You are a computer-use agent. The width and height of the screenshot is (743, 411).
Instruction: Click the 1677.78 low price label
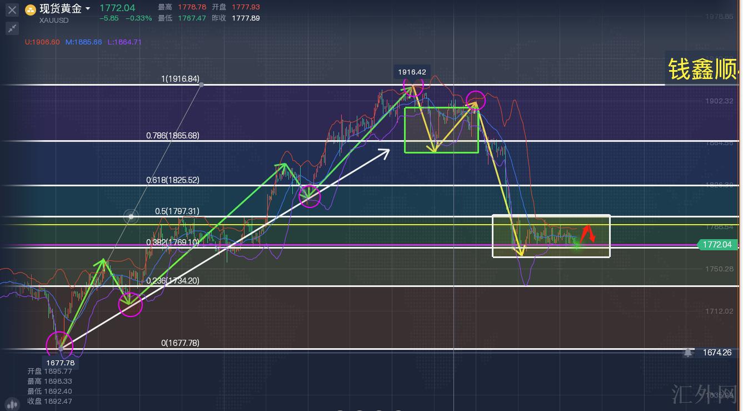point(60,363)
